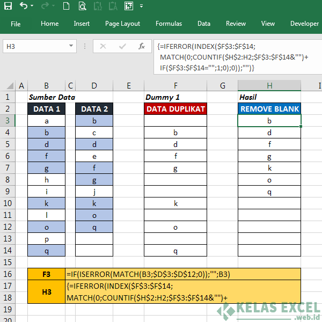Viewport: 322px width, 322px height.
Task: Click the greyed-out Redo icon
Action: click(45, 6)
